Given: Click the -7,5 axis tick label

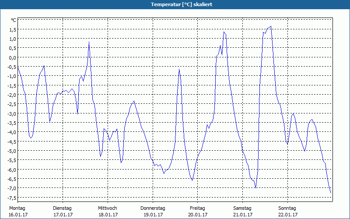Looking at the screenshot, I should pyautogui.click(x=12, y=198).
